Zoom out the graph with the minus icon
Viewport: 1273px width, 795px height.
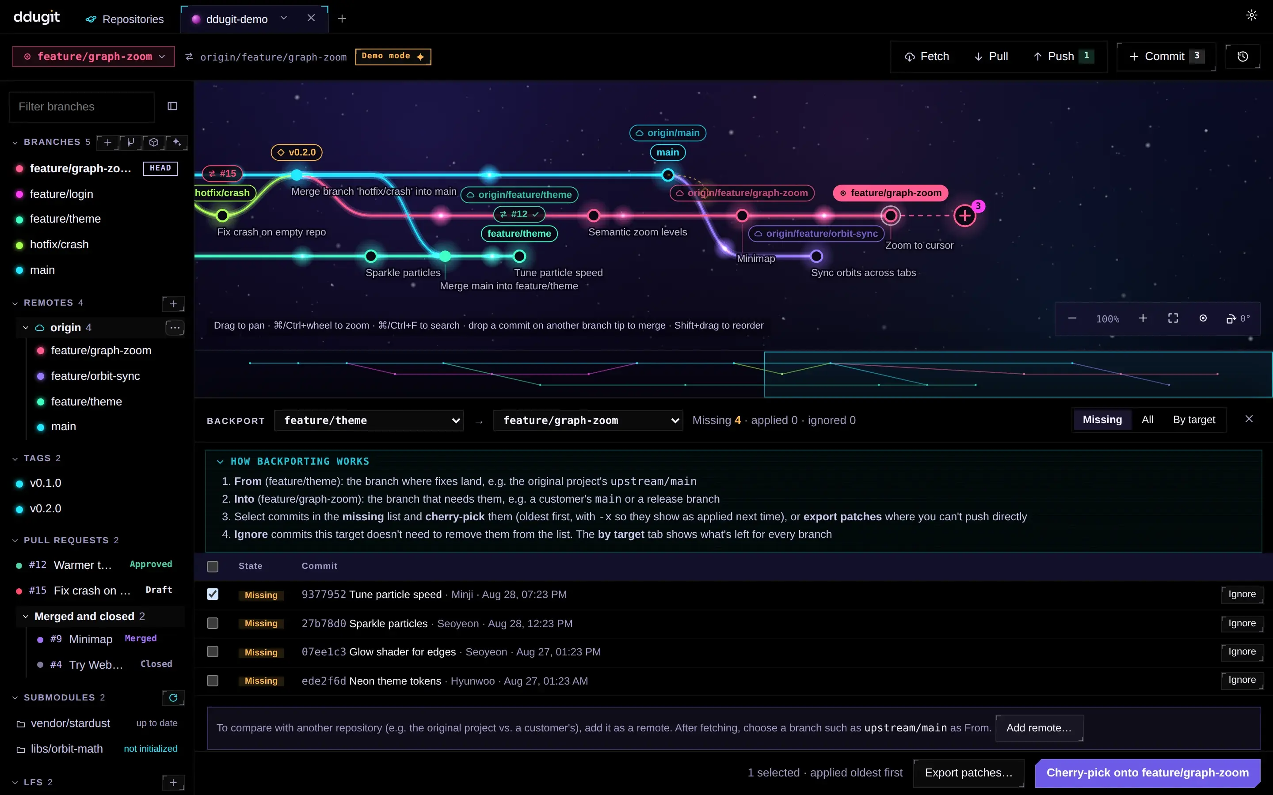1072,318
